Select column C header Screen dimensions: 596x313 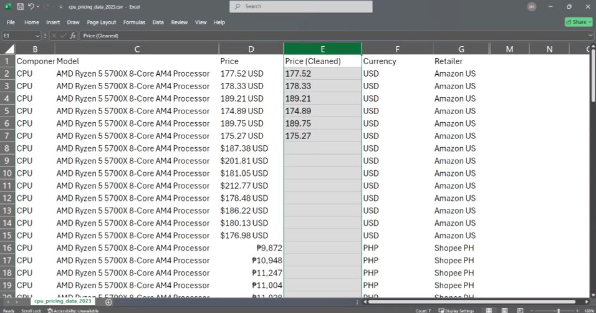(137, 49)
